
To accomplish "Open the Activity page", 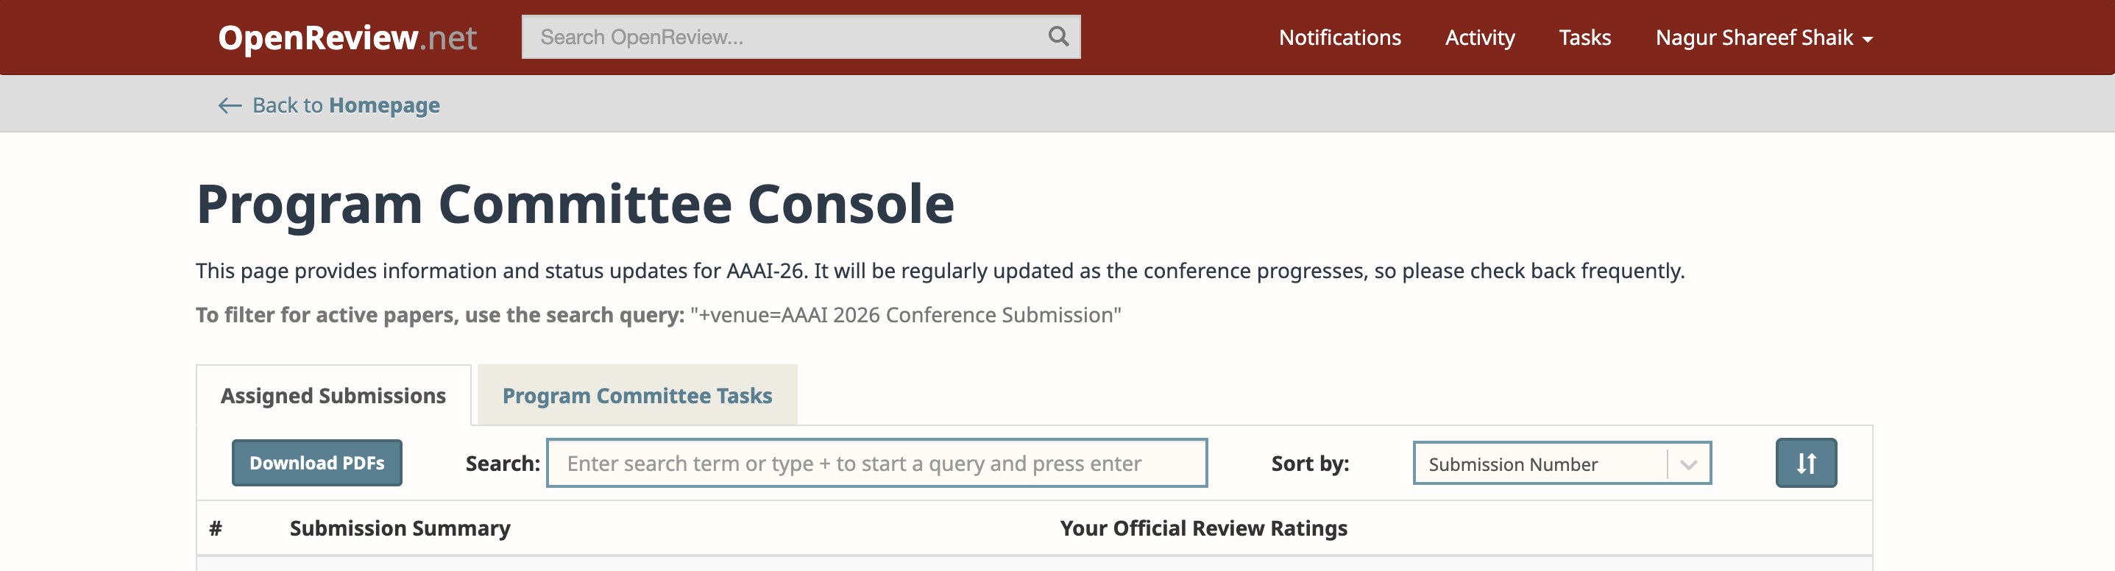I will (x=1479, y=38).
